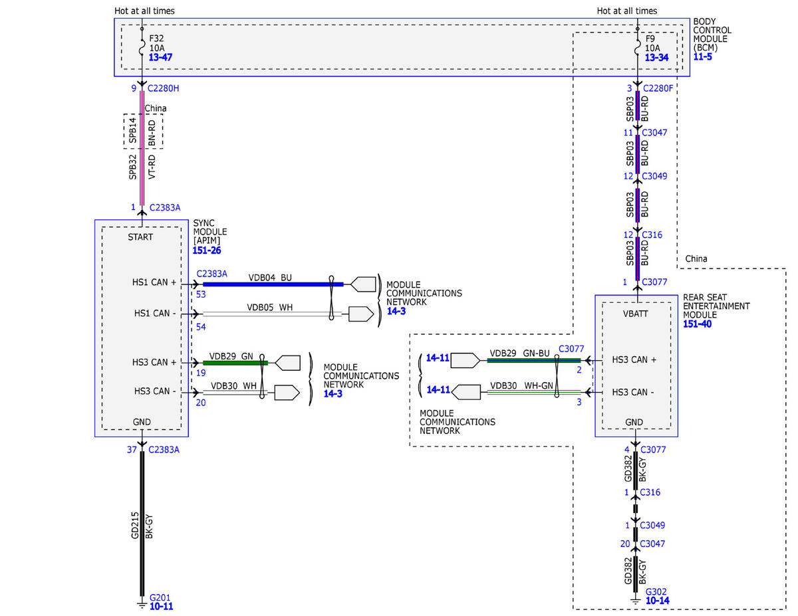Viewport: 798px width, 616px height.
Task: Open ground reference 10-14 under G302
Action: pos(657,601)
